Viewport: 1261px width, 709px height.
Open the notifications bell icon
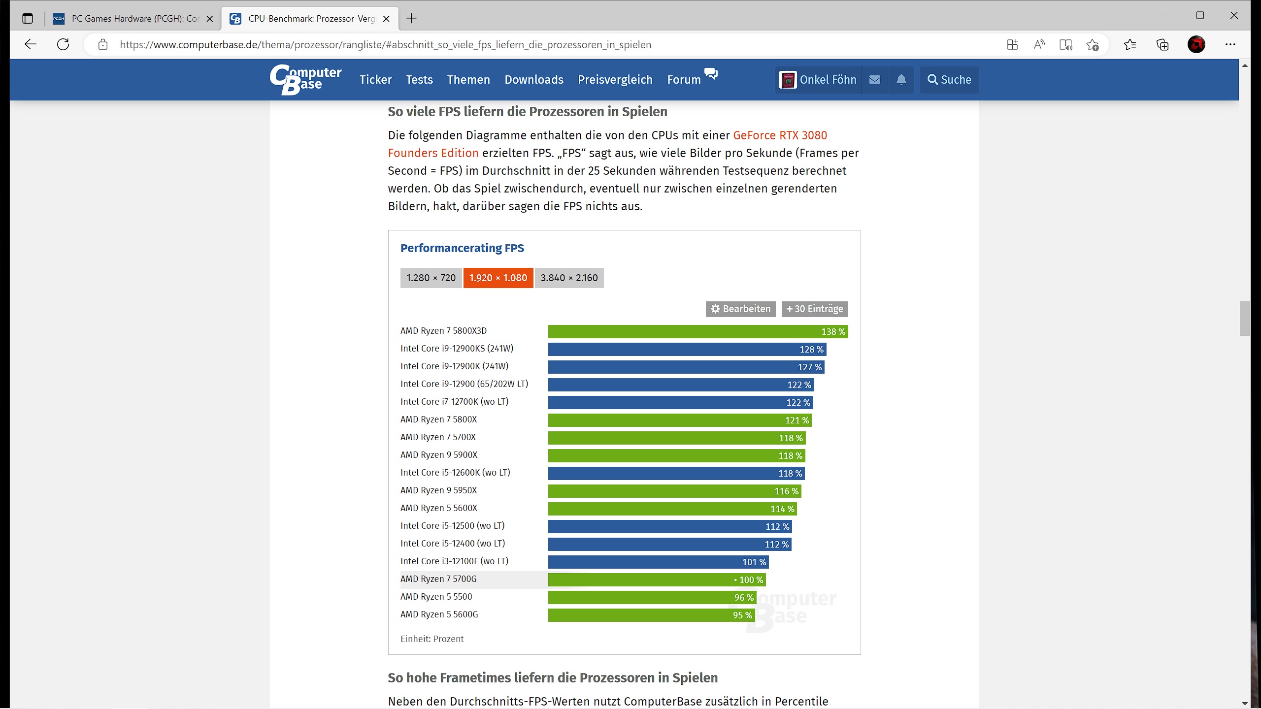(x=901, y=80)
